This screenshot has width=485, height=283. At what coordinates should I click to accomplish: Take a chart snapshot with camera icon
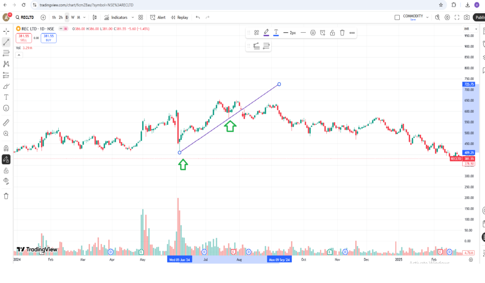point(467,18)
